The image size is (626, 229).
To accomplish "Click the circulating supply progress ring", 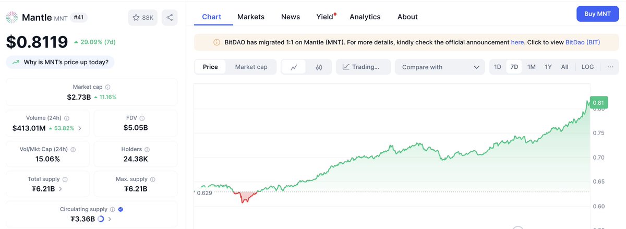I will 101,219.
